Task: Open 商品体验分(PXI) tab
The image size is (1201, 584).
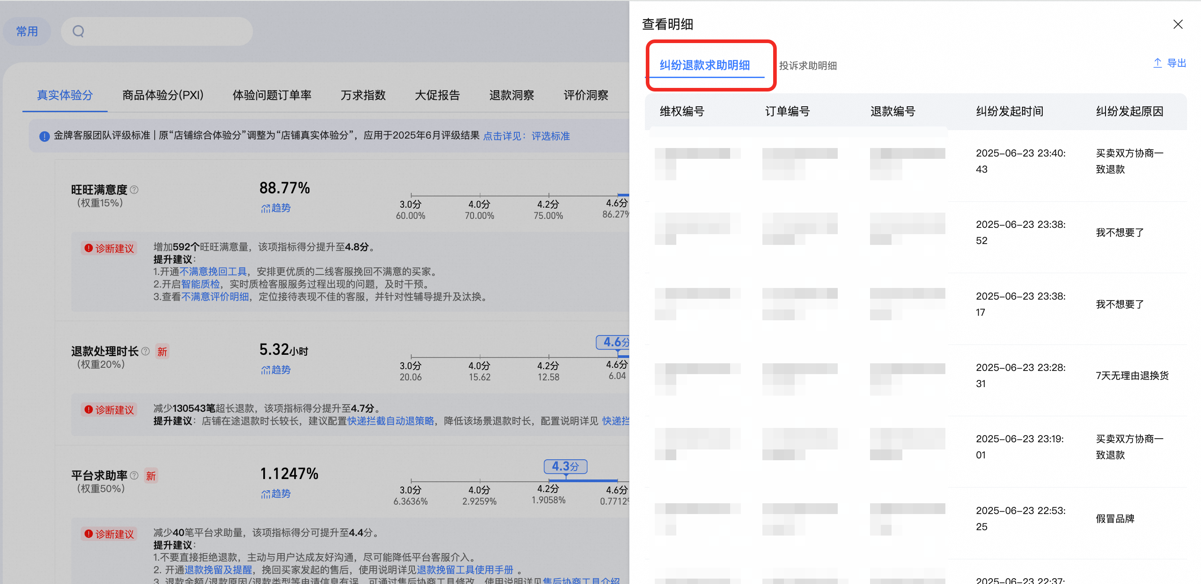Action: pyautogui.click(x=163, y=95)
